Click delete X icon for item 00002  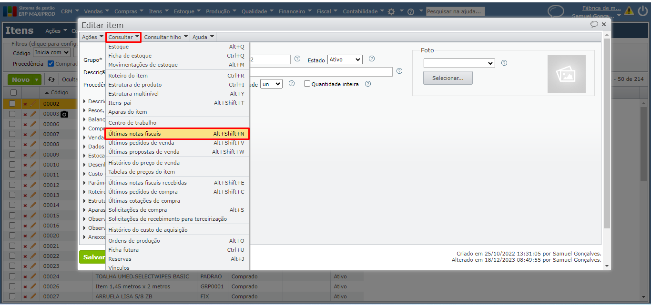coord(25,104)
